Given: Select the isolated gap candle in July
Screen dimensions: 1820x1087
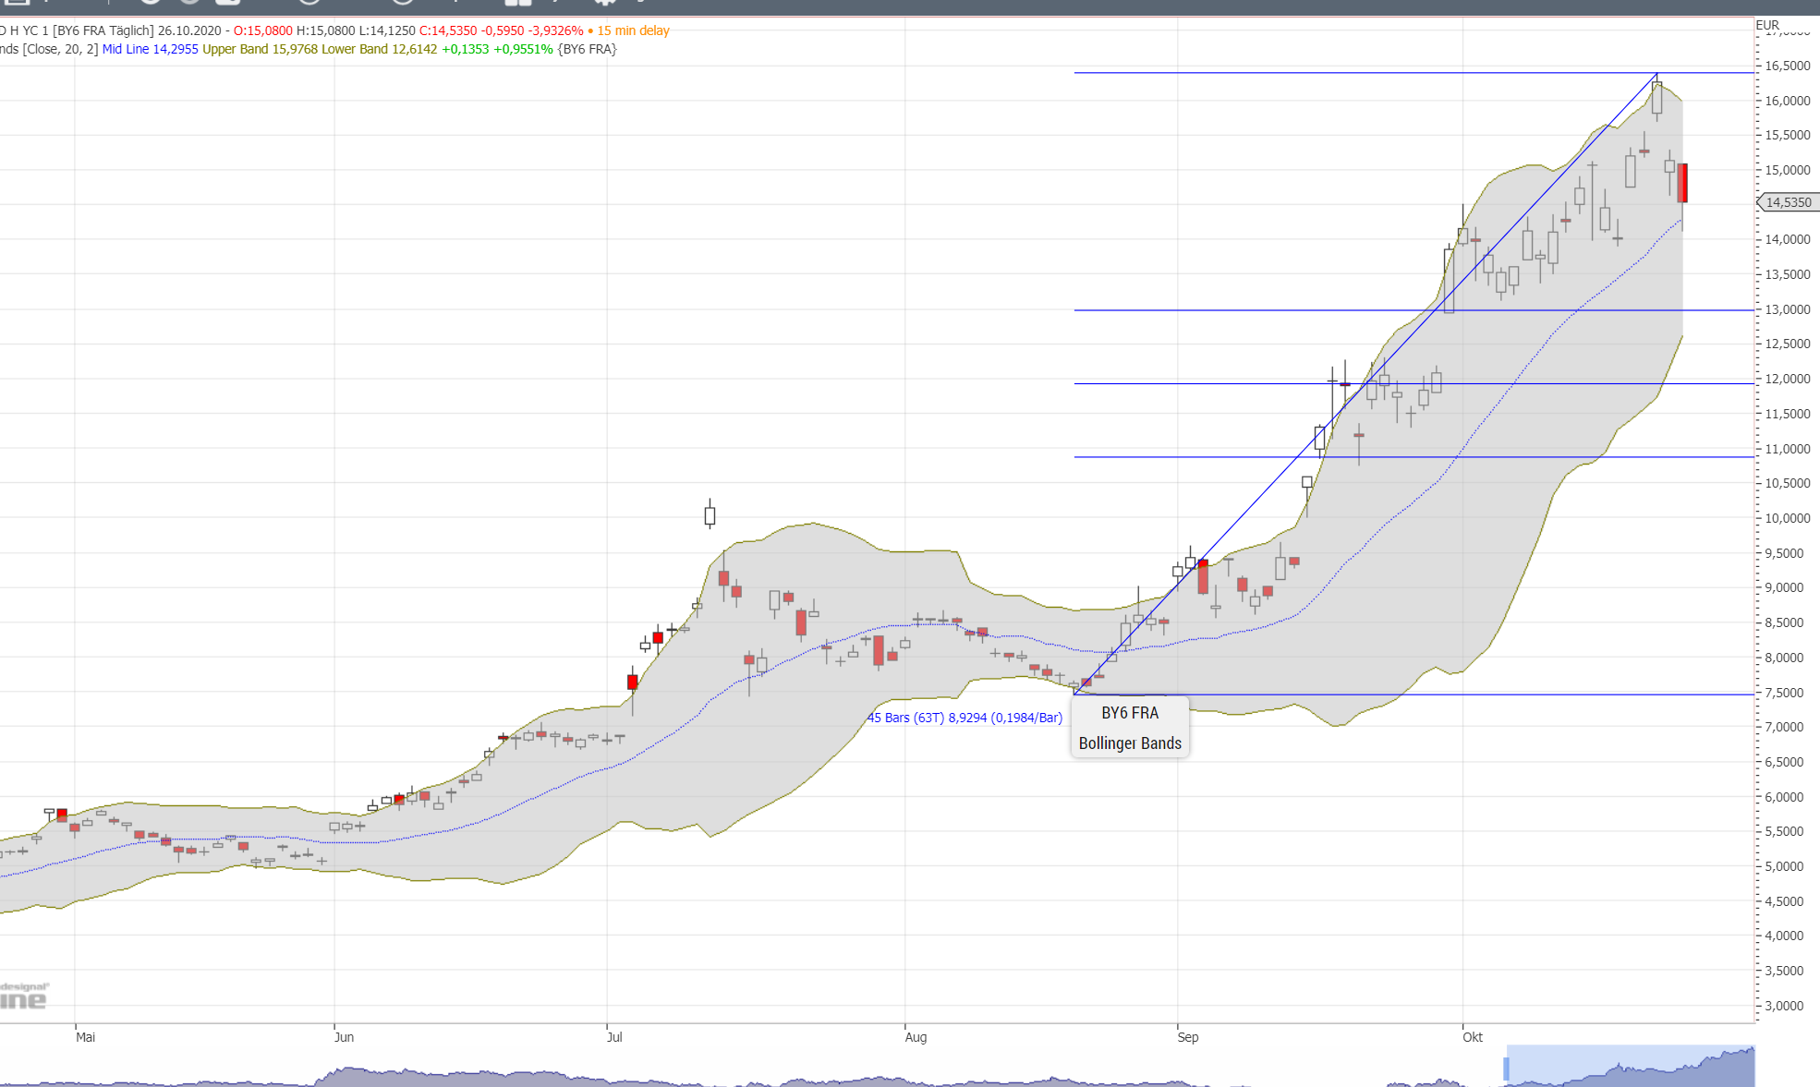Looking at the screenshot, I should (710, 514).
